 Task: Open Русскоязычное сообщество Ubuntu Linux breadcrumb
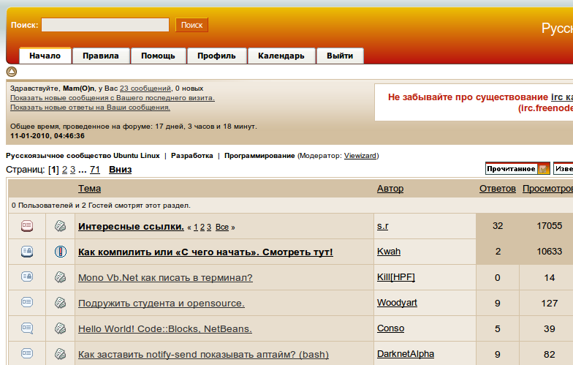(83, 156)
